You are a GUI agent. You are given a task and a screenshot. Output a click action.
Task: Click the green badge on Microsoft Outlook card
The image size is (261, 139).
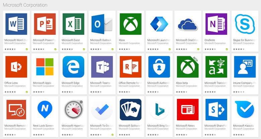[x=112, y=49]
